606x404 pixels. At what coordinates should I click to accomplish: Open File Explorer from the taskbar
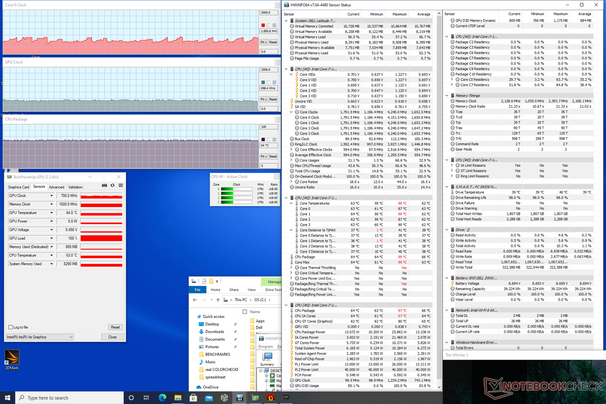178,398
